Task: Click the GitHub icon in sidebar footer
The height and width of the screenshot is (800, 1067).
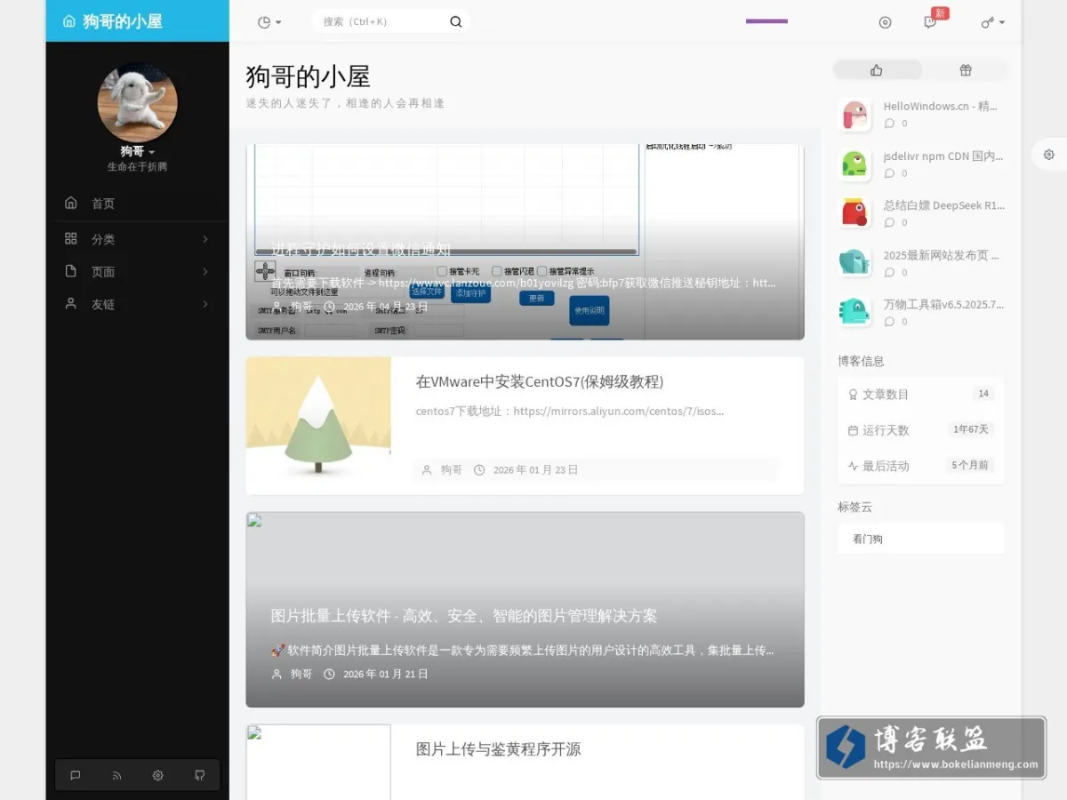Action: [199, 775]
